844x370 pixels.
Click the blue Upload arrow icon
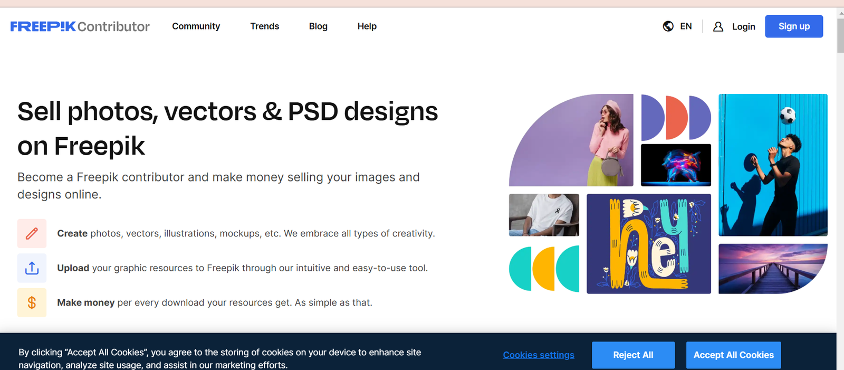32,268
